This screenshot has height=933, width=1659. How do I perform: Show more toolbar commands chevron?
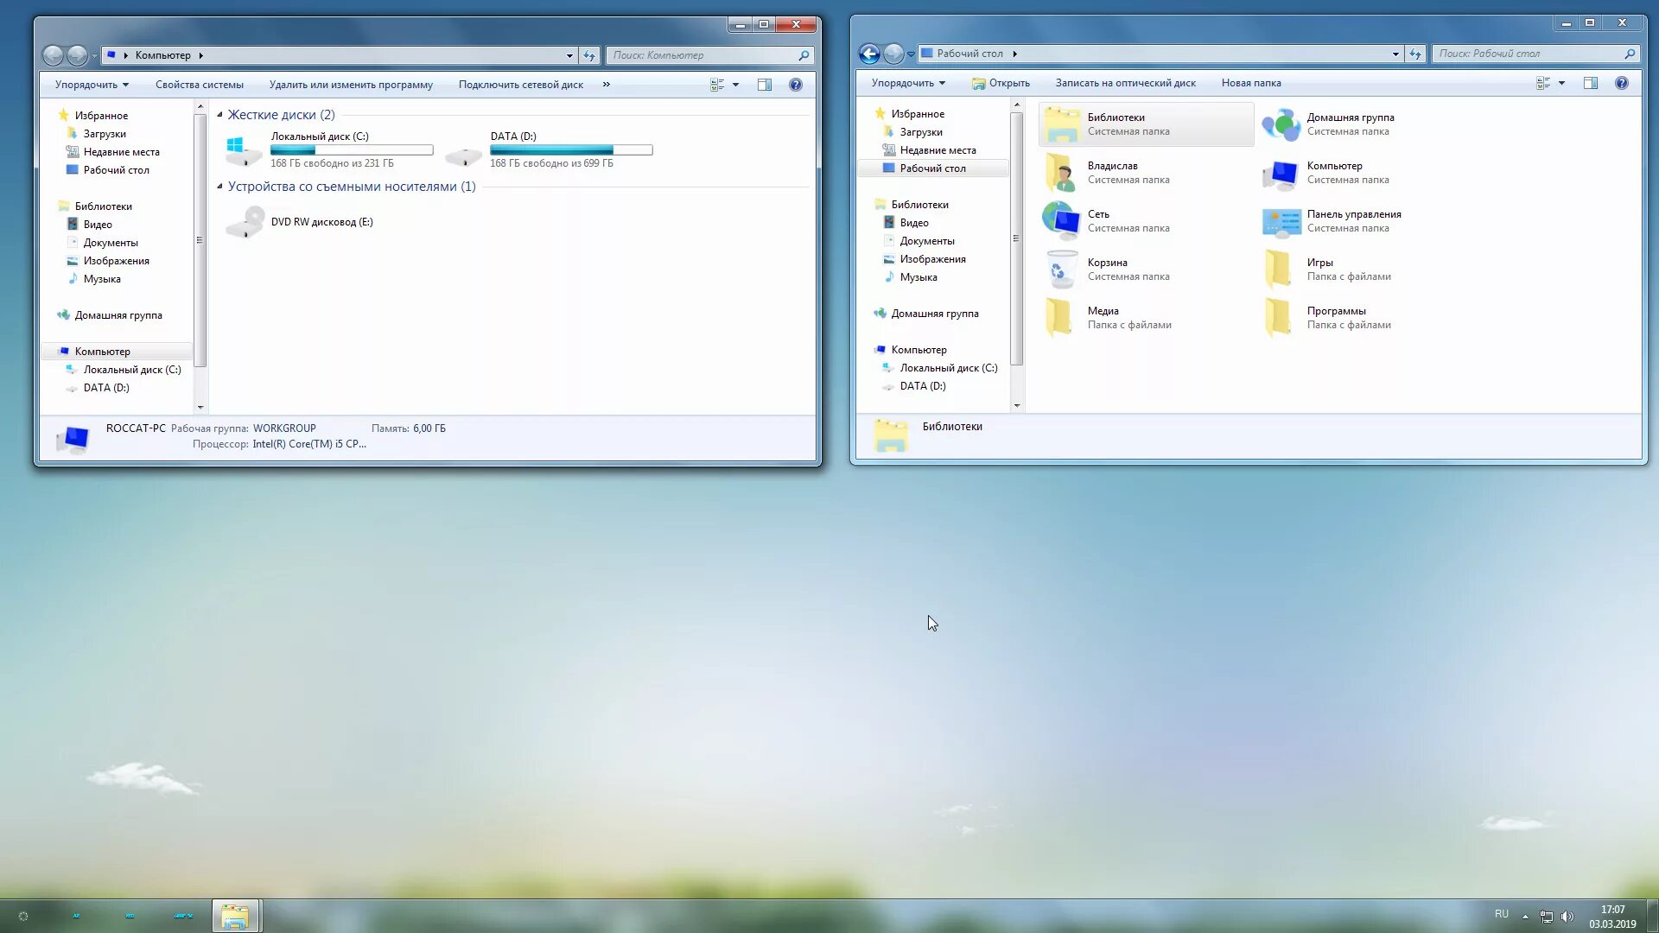click(606, 85)
